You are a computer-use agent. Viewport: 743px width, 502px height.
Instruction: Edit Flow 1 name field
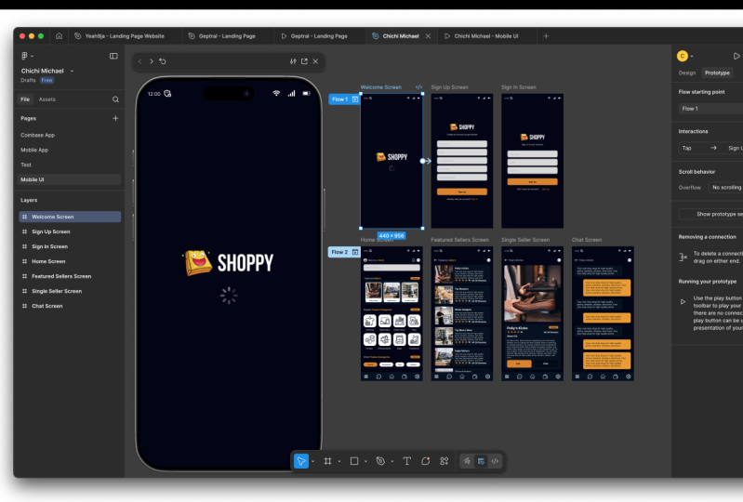point(710,109)
